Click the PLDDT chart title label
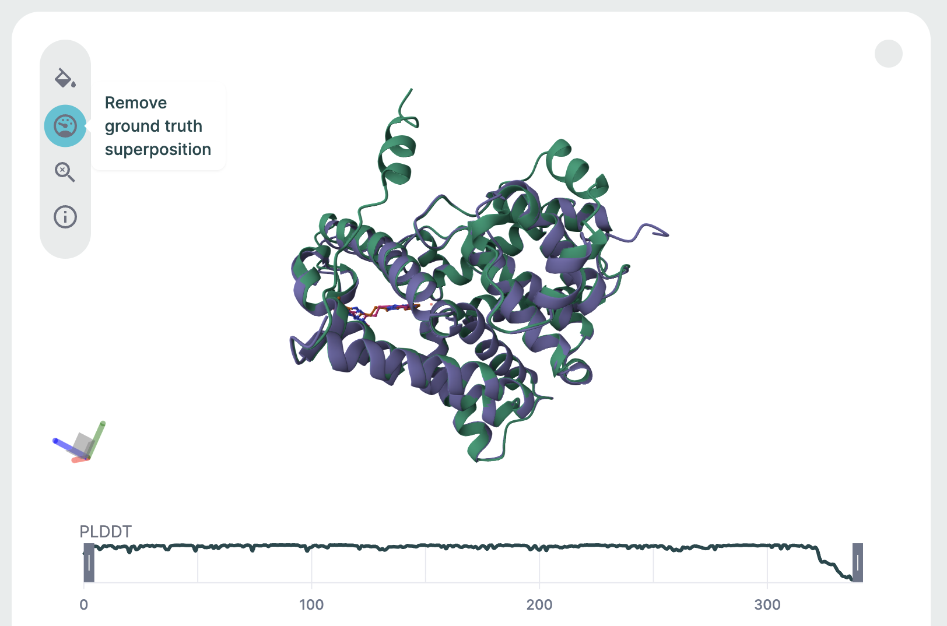Screen dimensions: 947x626 coord(106,532)
